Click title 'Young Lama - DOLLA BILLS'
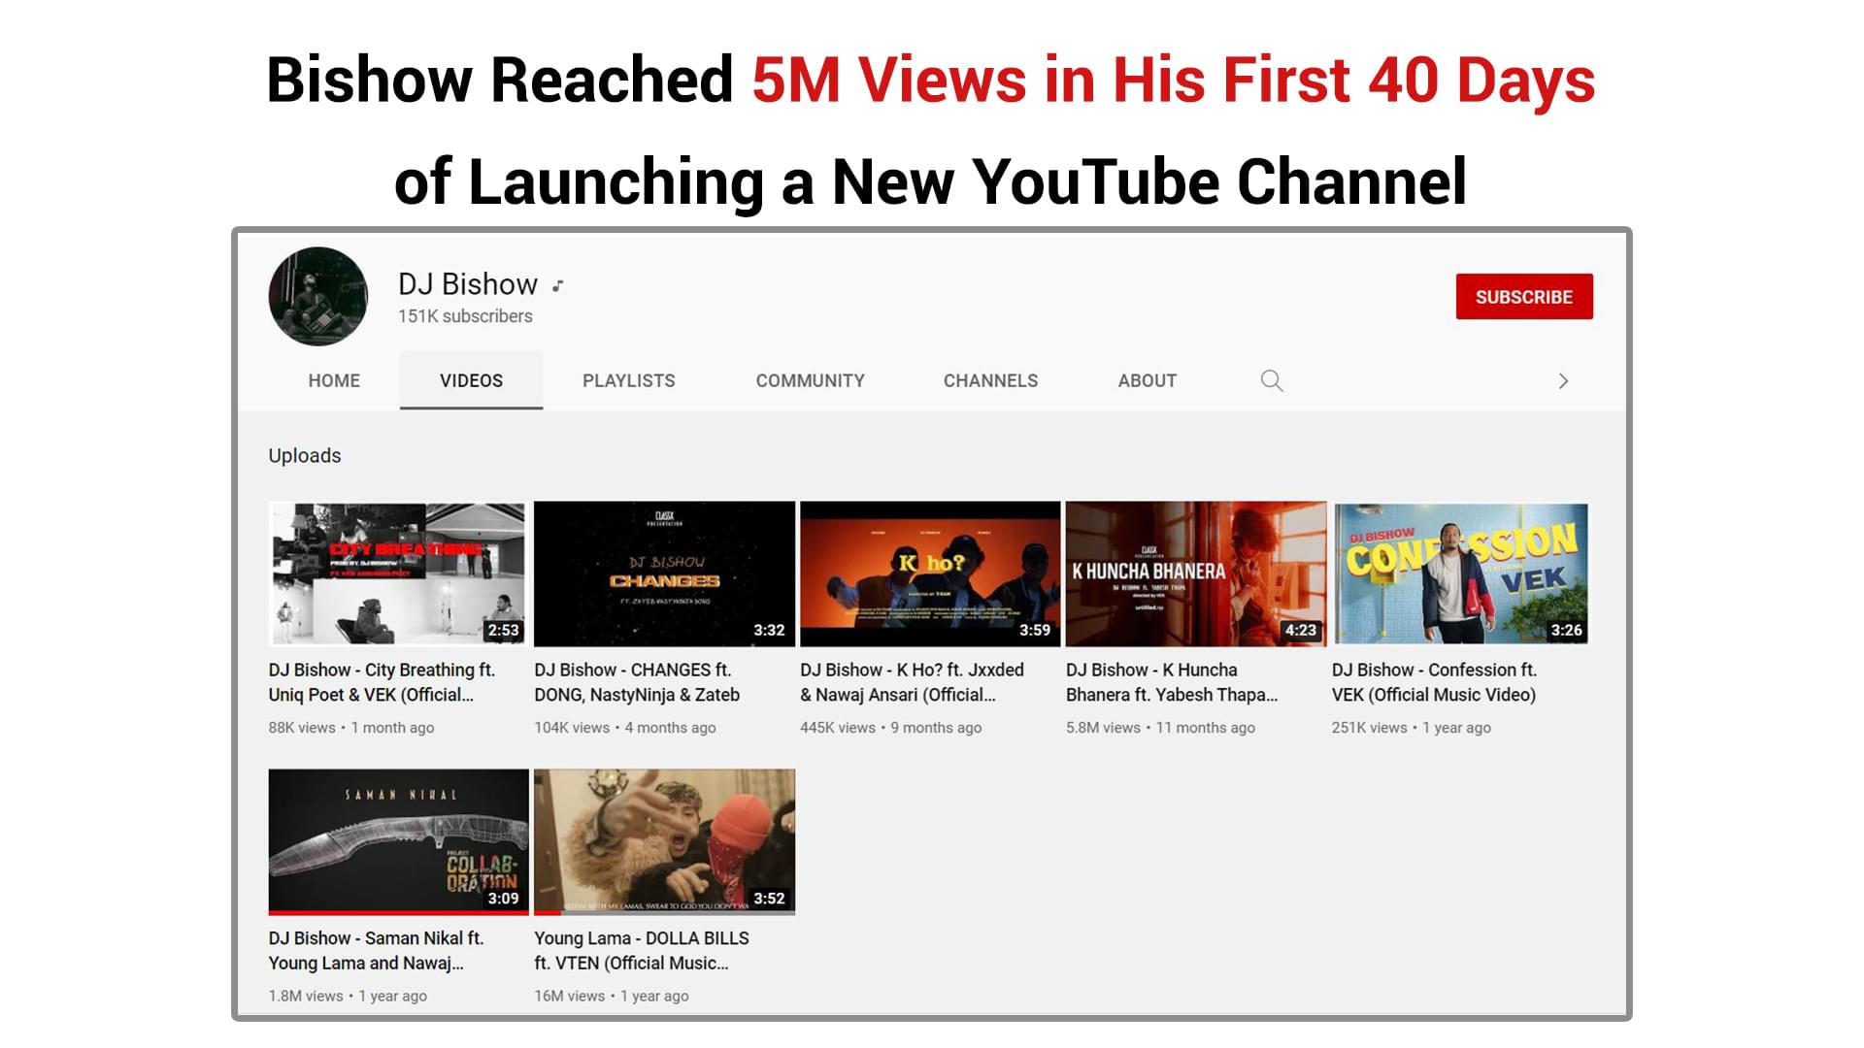 (642, 938)
